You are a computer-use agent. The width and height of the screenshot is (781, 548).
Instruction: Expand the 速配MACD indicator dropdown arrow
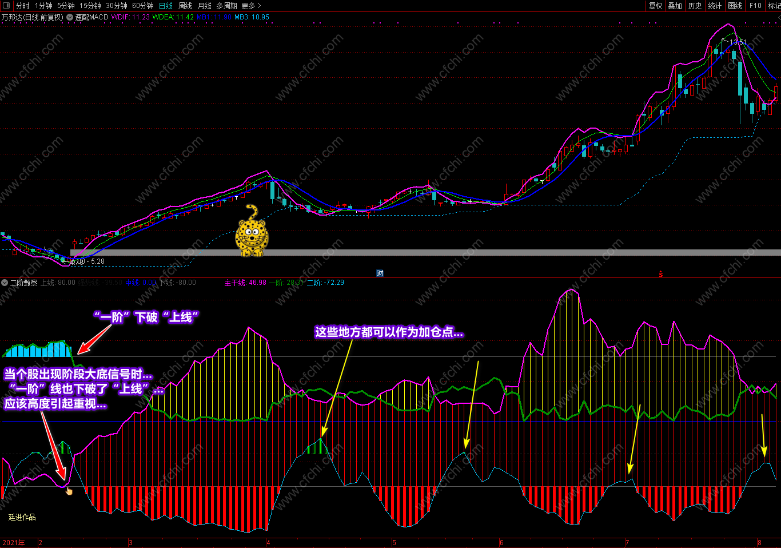tap(70, 17)
